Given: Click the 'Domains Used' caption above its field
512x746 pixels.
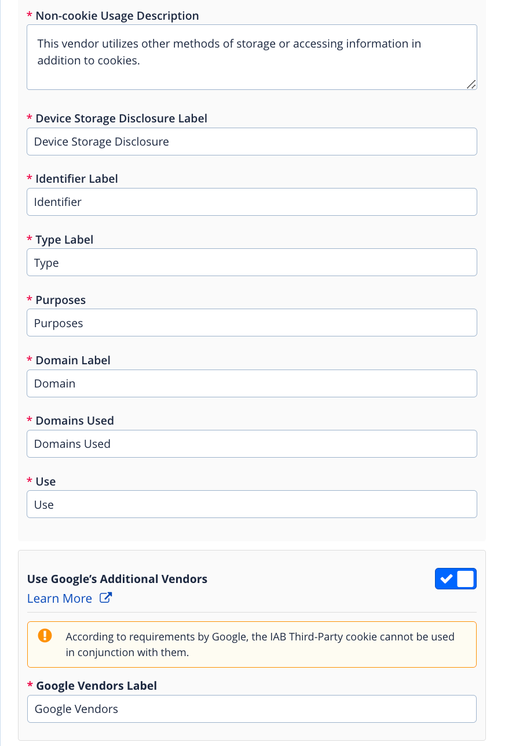Looking at the screenshot, I should coord(75,421).
